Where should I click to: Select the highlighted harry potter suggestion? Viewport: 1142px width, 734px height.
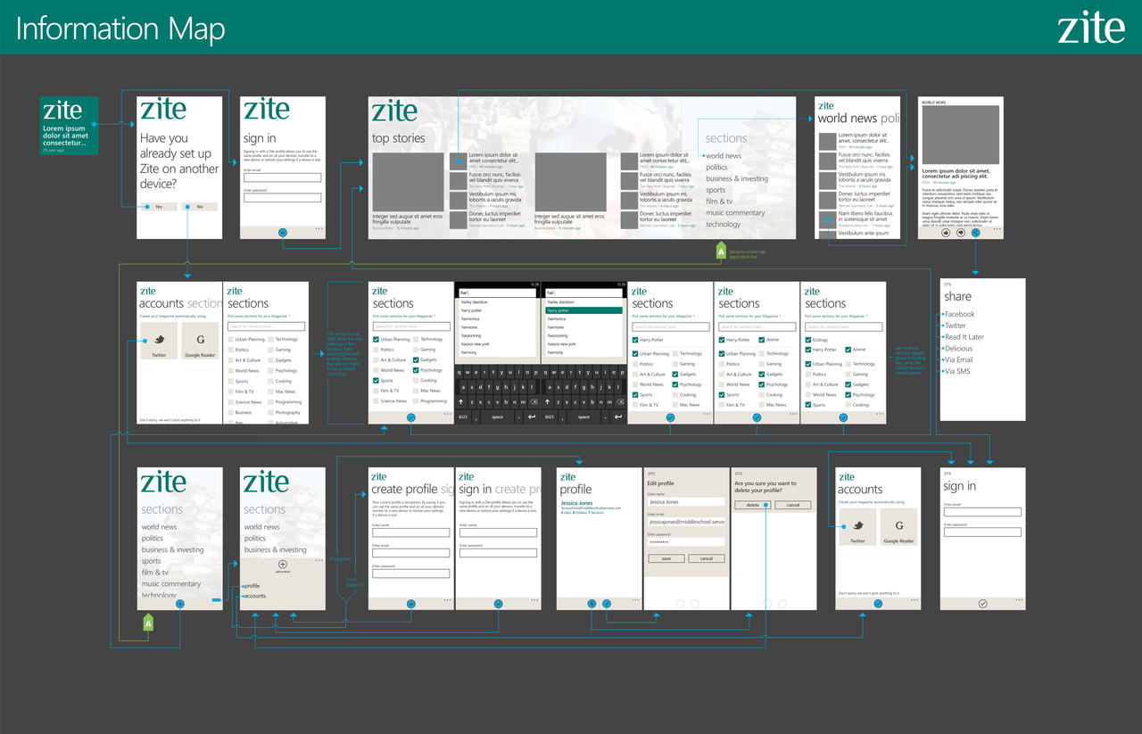coord(583,310)
